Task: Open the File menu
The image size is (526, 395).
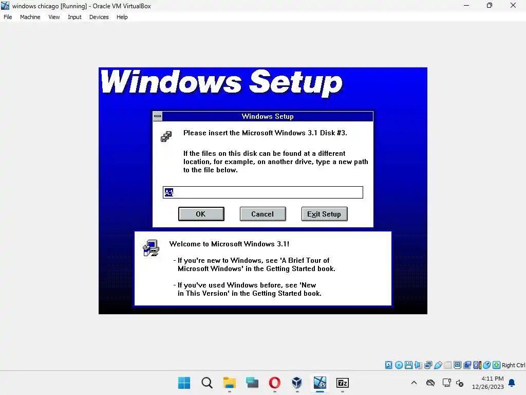Action: coord(8,17)
